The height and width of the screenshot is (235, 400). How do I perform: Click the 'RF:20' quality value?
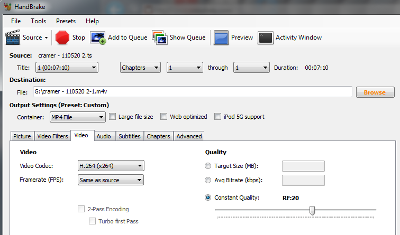290,198
